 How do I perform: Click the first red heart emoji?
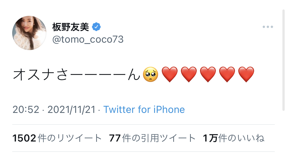[170, 74]
